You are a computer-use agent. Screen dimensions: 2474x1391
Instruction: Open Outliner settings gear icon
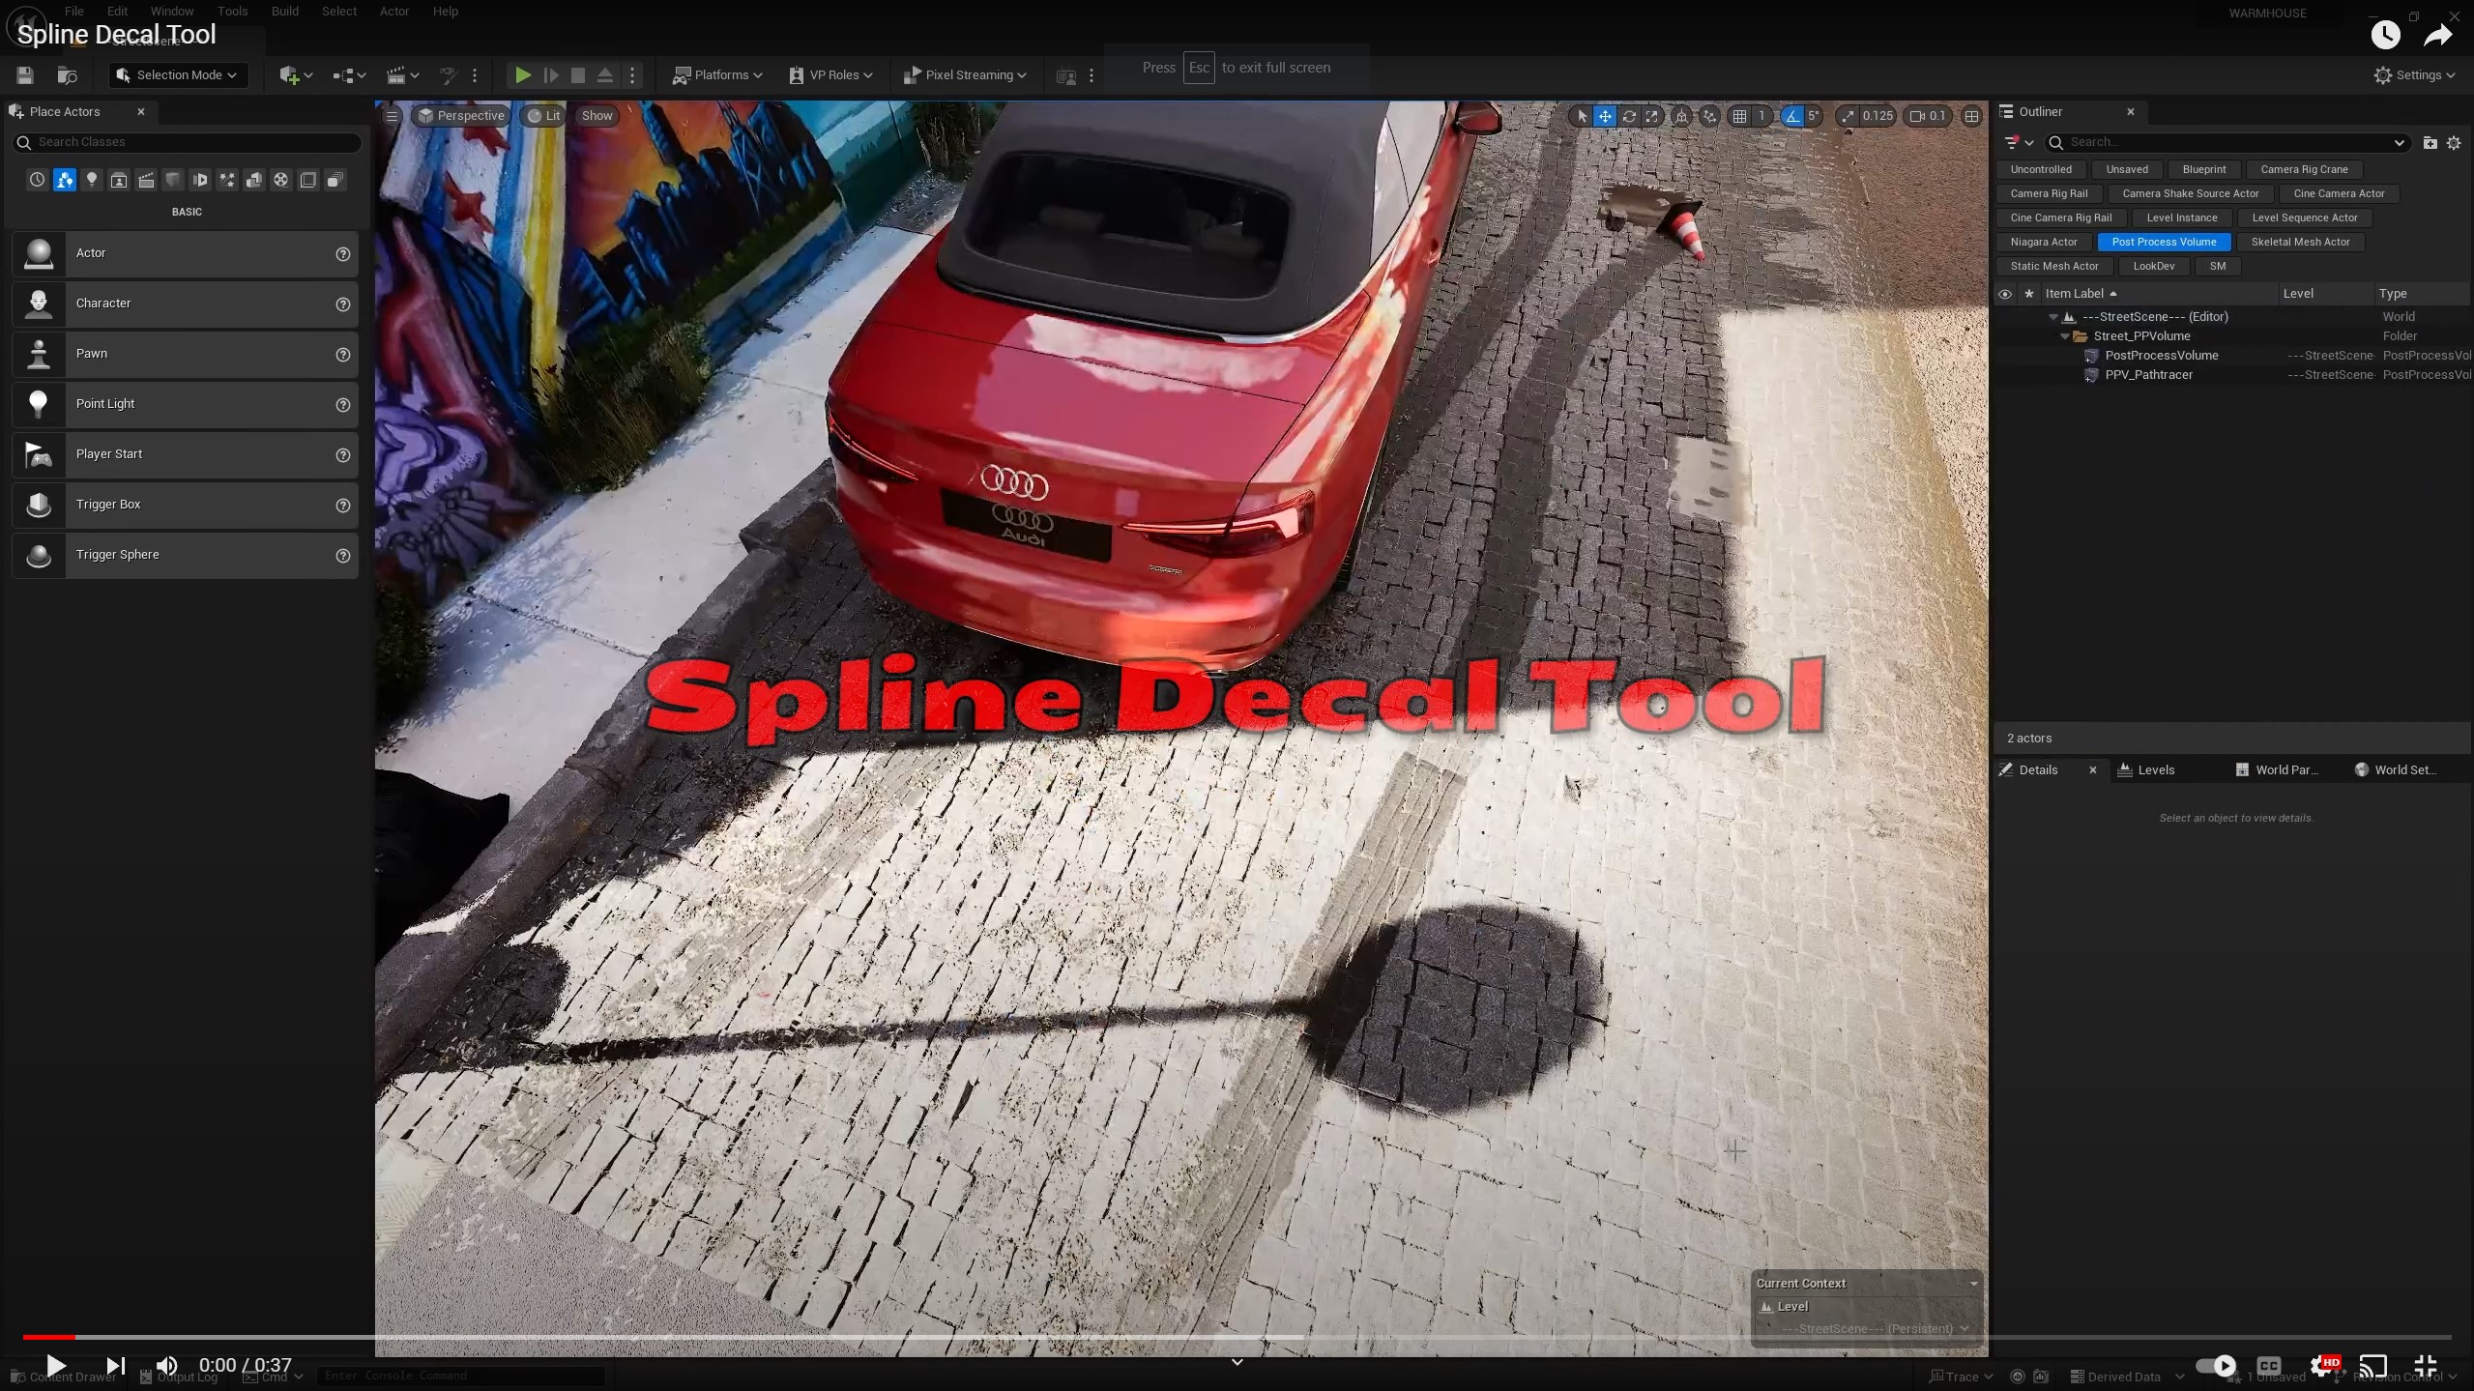pos(2453,143)
